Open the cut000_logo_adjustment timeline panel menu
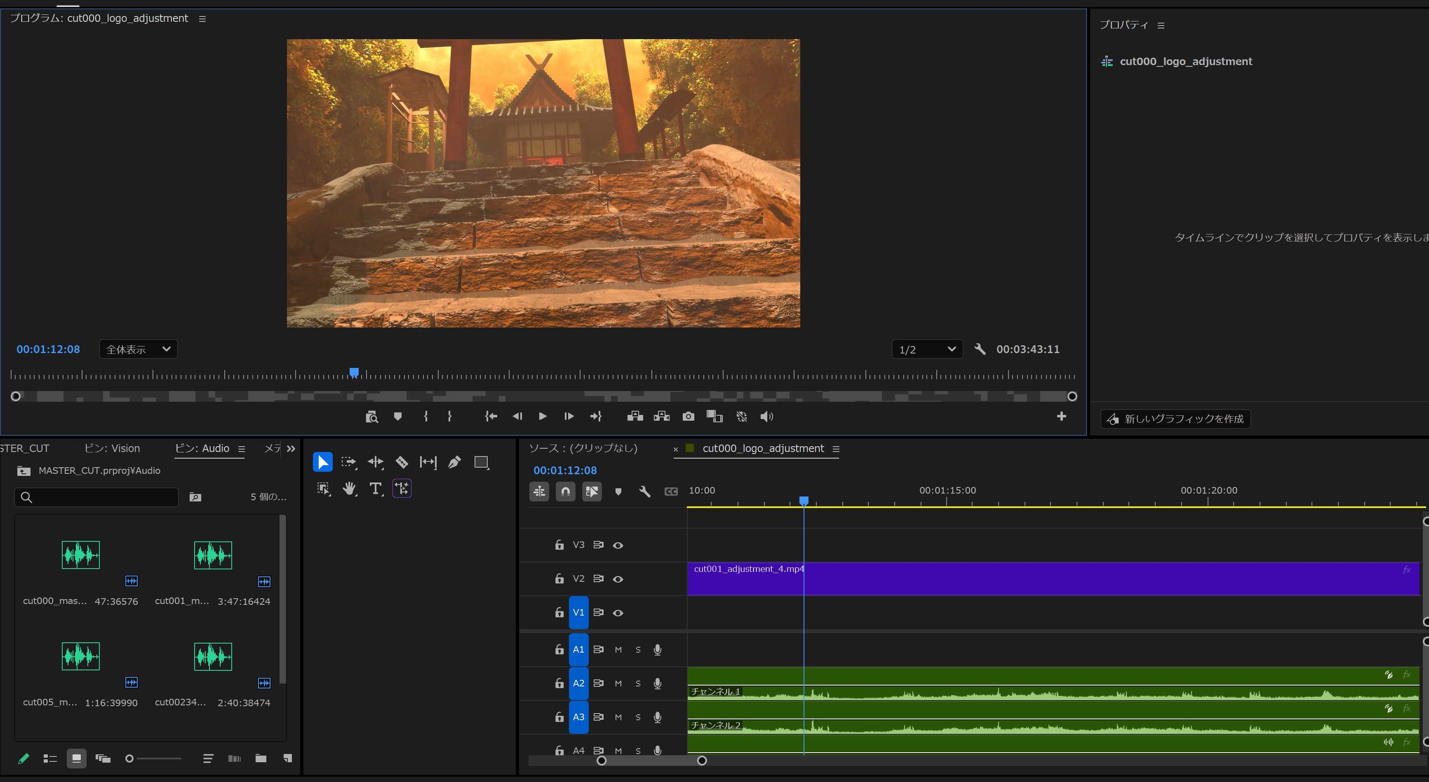Viewport: 1429px width, 782px height. pos(836,449)
